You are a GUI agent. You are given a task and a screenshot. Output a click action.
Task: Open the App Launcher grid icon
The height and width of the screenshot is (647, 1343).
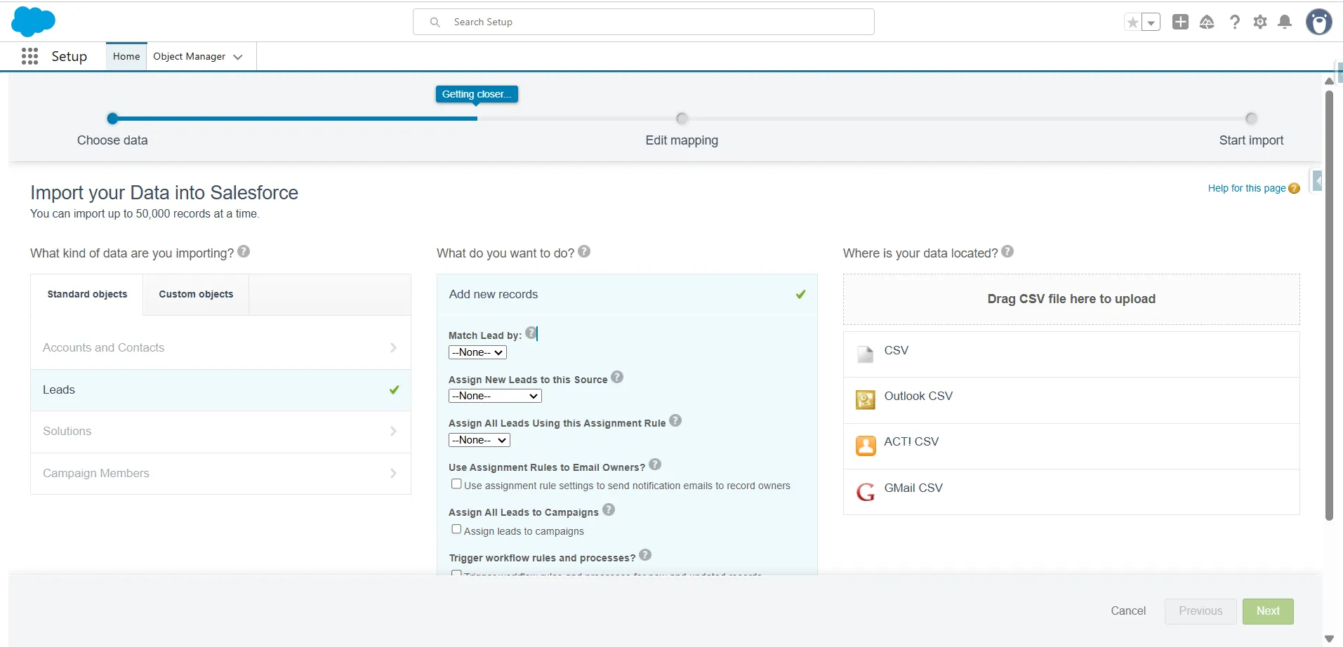click(29, 56)
